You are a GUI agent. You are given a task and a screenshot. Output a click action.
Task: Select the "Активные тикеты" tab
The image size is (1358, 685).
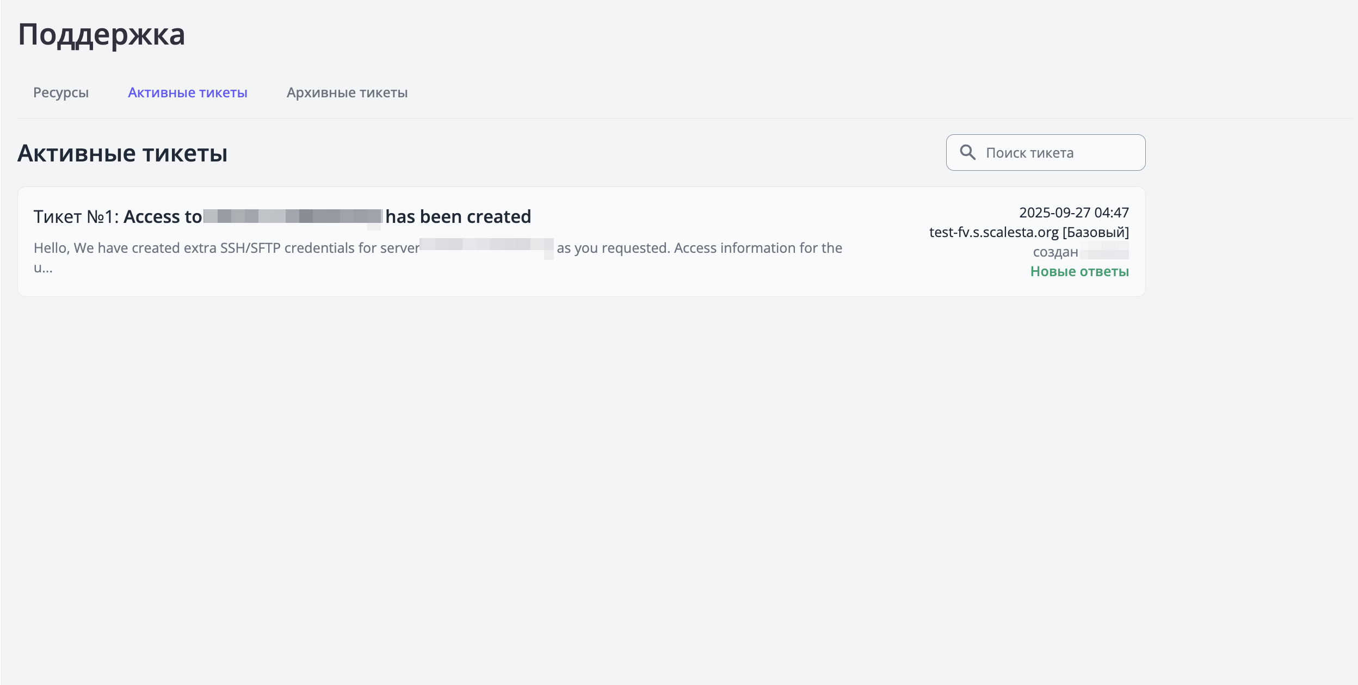point(188,92)
